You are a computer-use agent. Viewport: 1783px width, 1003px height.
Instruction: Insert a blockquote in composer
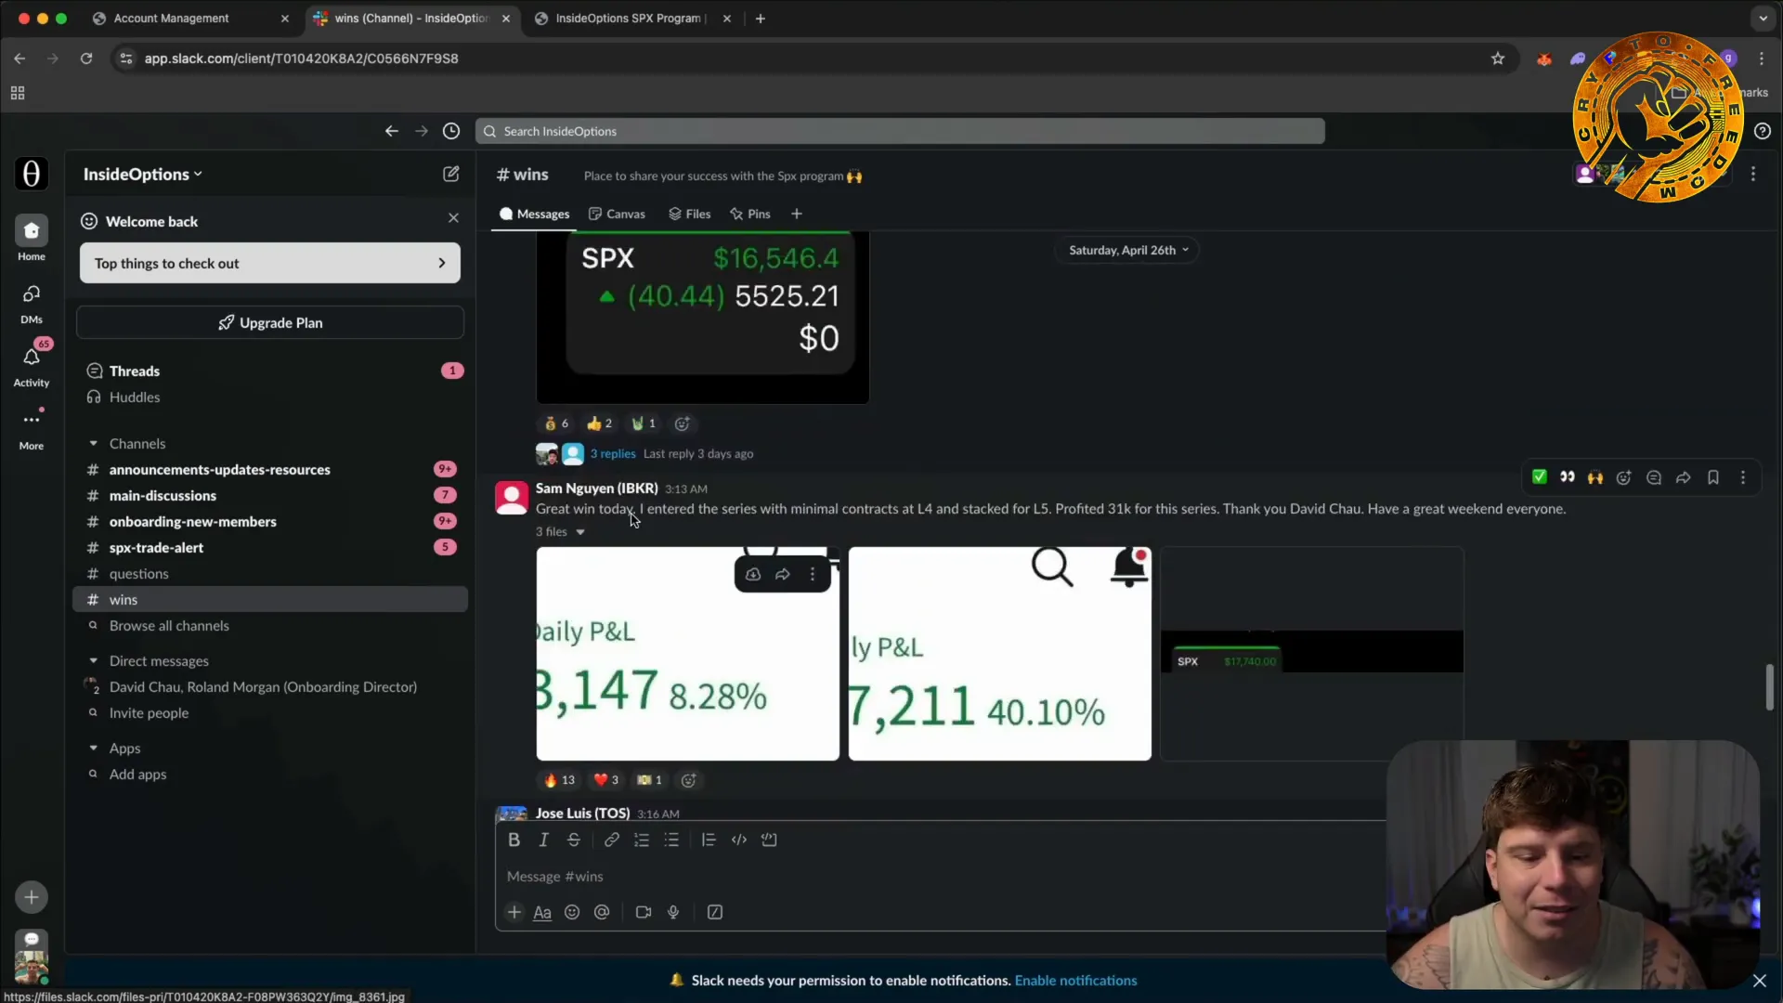click(709, 840)
